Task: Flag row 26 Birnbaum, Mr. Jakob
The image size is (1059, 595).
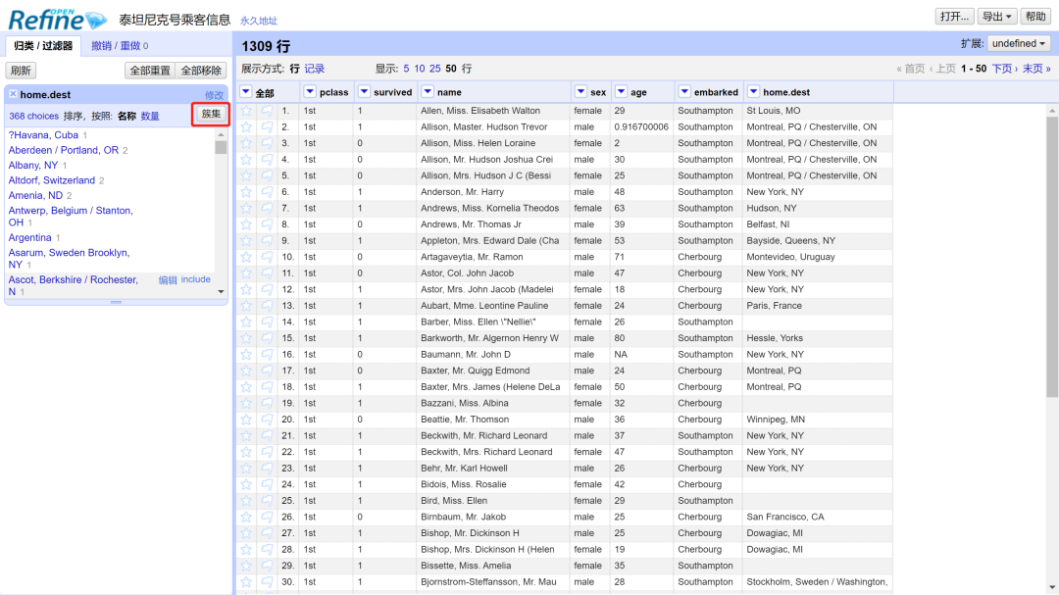Action: pyautogui.click(x=268, y=517)
